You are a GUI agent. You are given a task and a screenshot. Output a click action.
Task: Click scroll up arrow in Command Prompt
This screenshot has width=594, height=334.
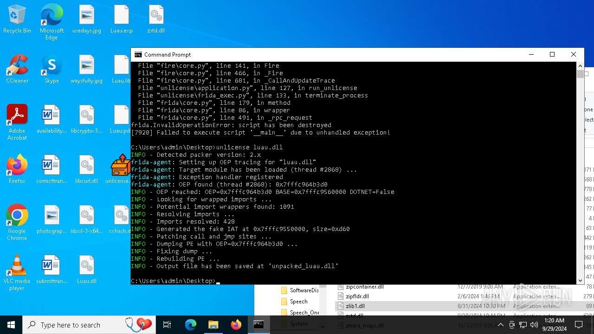pyautogui.click(x=580, y=66)
